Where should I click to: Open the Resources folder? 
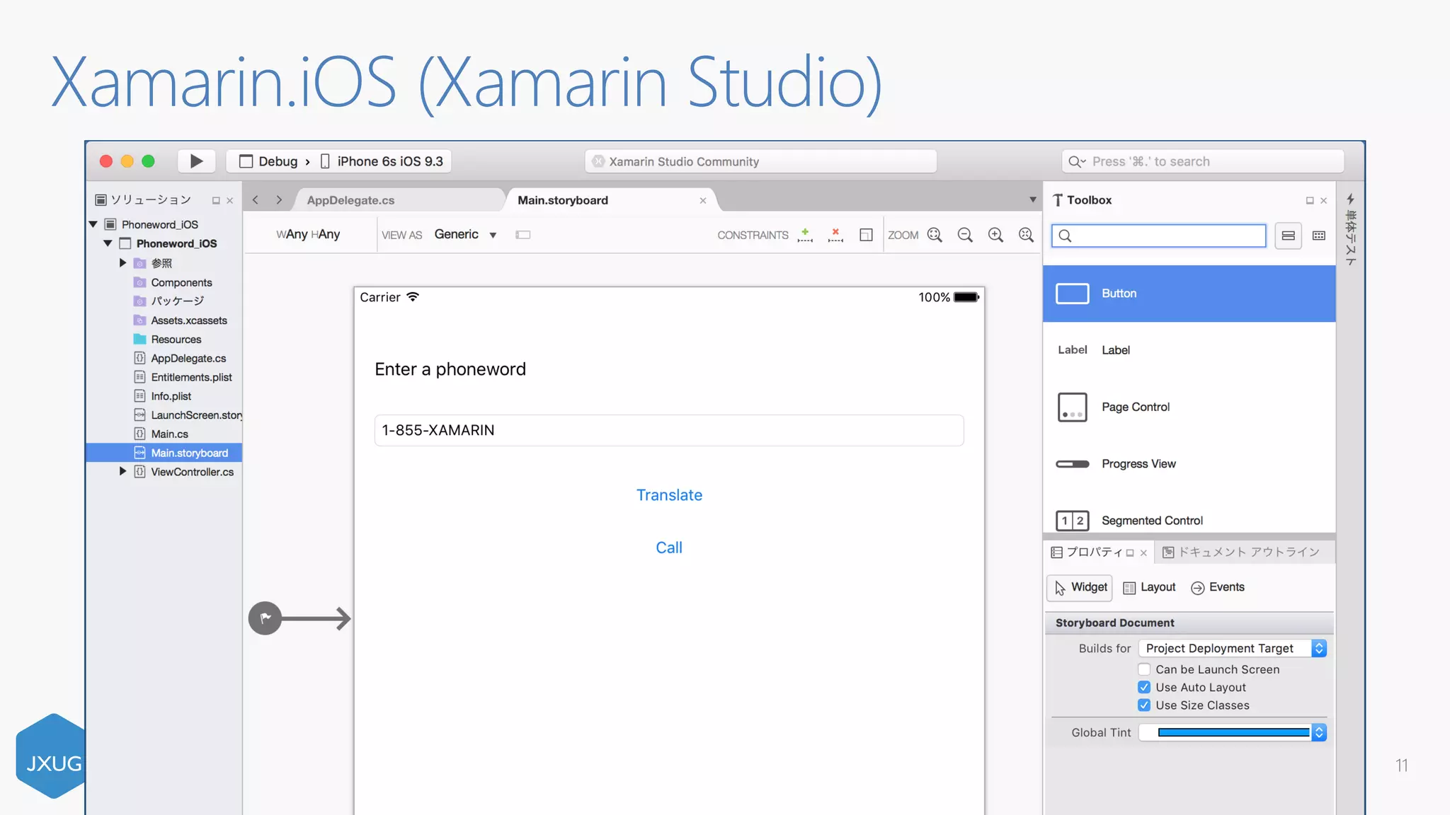point(176,340)
